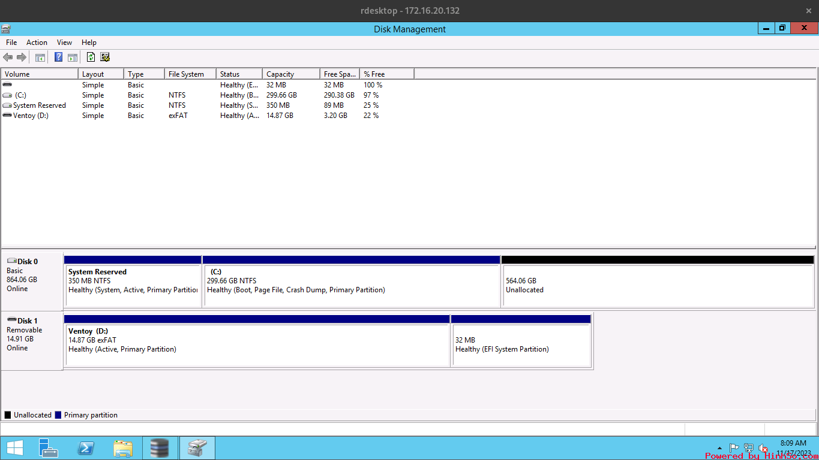Open the Settings icon at the toolbar's end
The image size is (819, 460).
click(x=105, y=57)
